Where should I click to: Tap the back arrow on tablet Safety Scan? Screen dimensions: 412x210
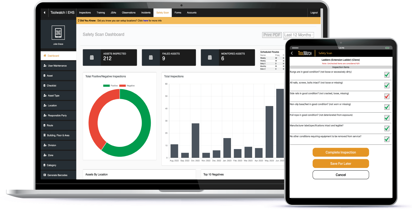(x=292, y=53)
